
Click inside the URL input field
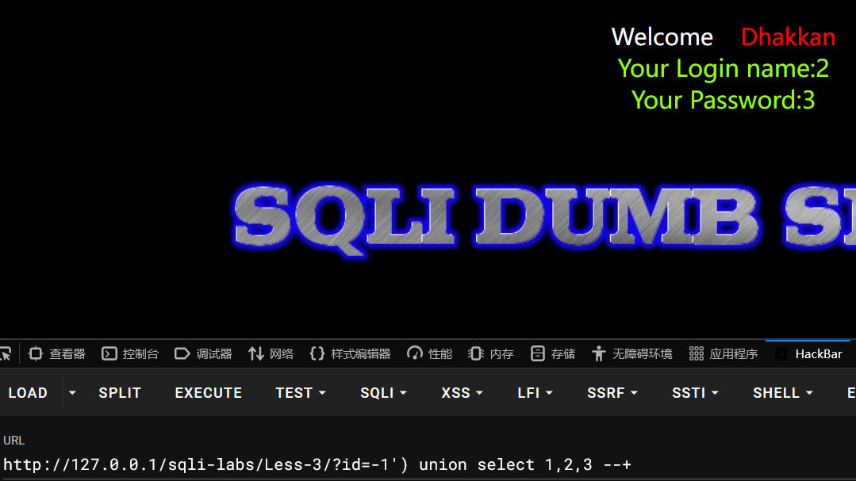tap(317, 464)
